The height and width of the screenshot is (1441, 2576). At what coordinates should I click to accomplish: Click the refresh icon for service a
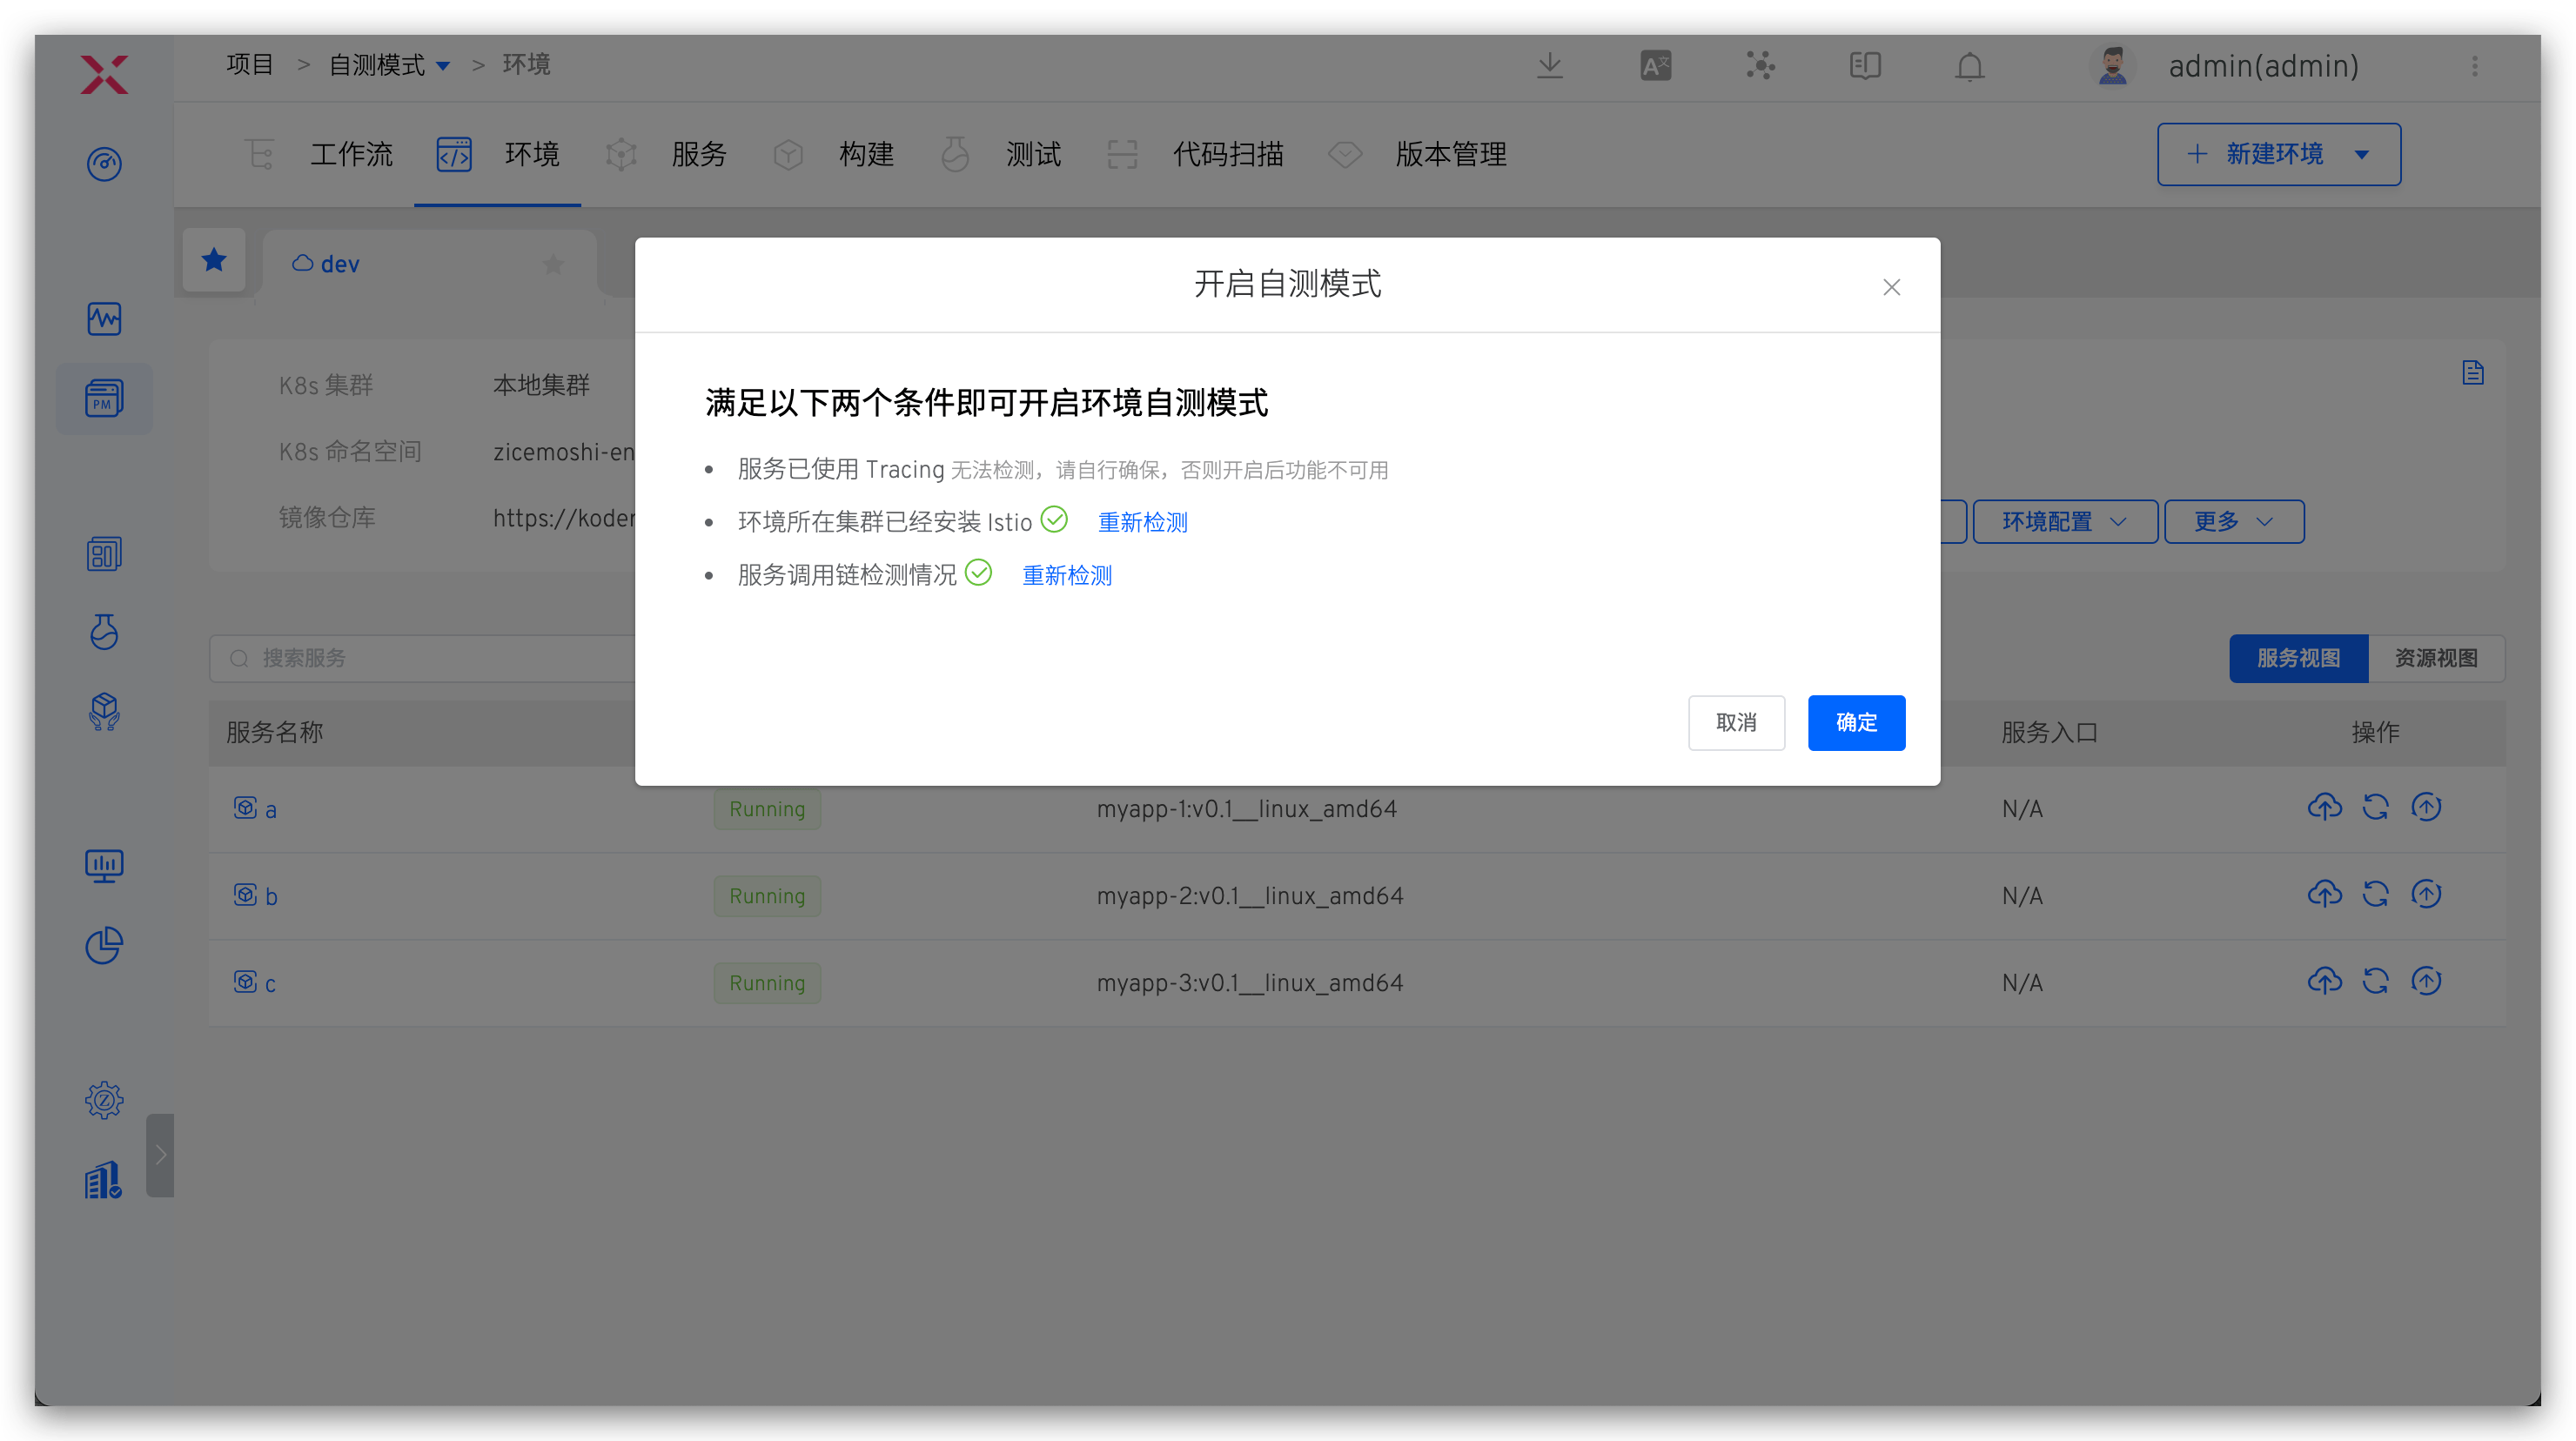pos(2376,807)
